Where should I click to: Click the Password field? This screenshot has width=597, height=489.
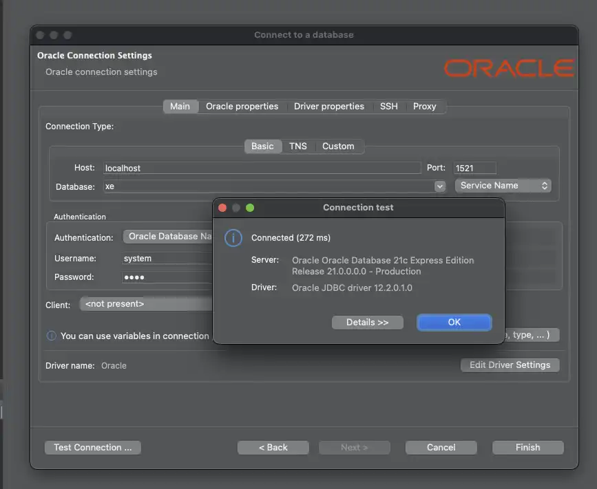pyautogui.click(x=167, y=277)
